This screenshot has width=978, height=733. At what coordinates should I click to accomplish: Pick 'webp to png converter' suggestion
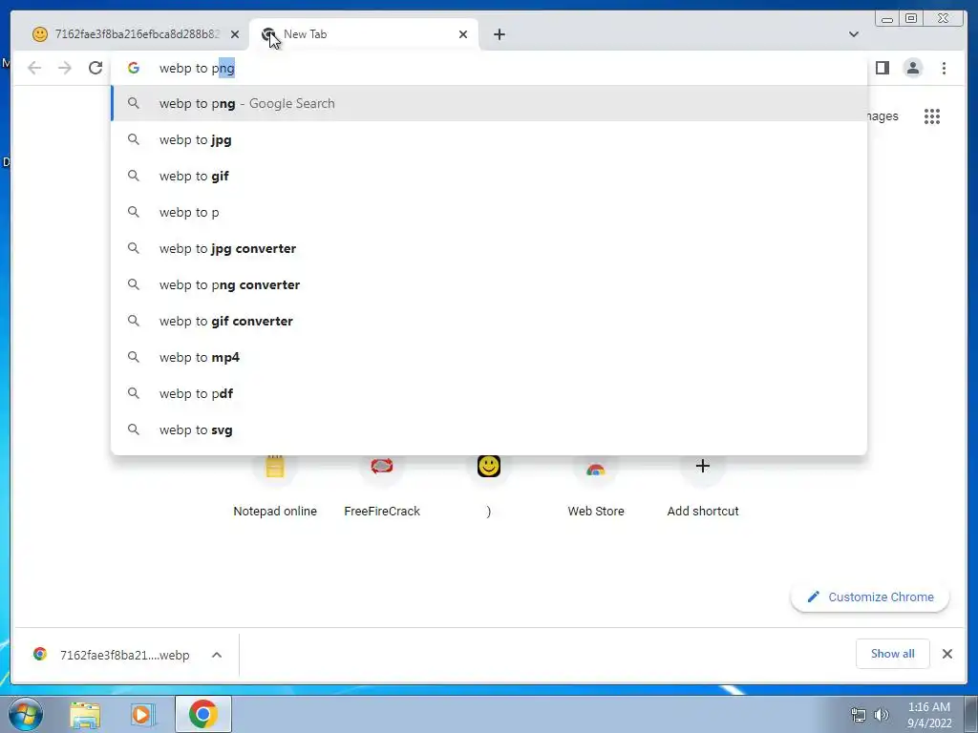coord(489,284)
